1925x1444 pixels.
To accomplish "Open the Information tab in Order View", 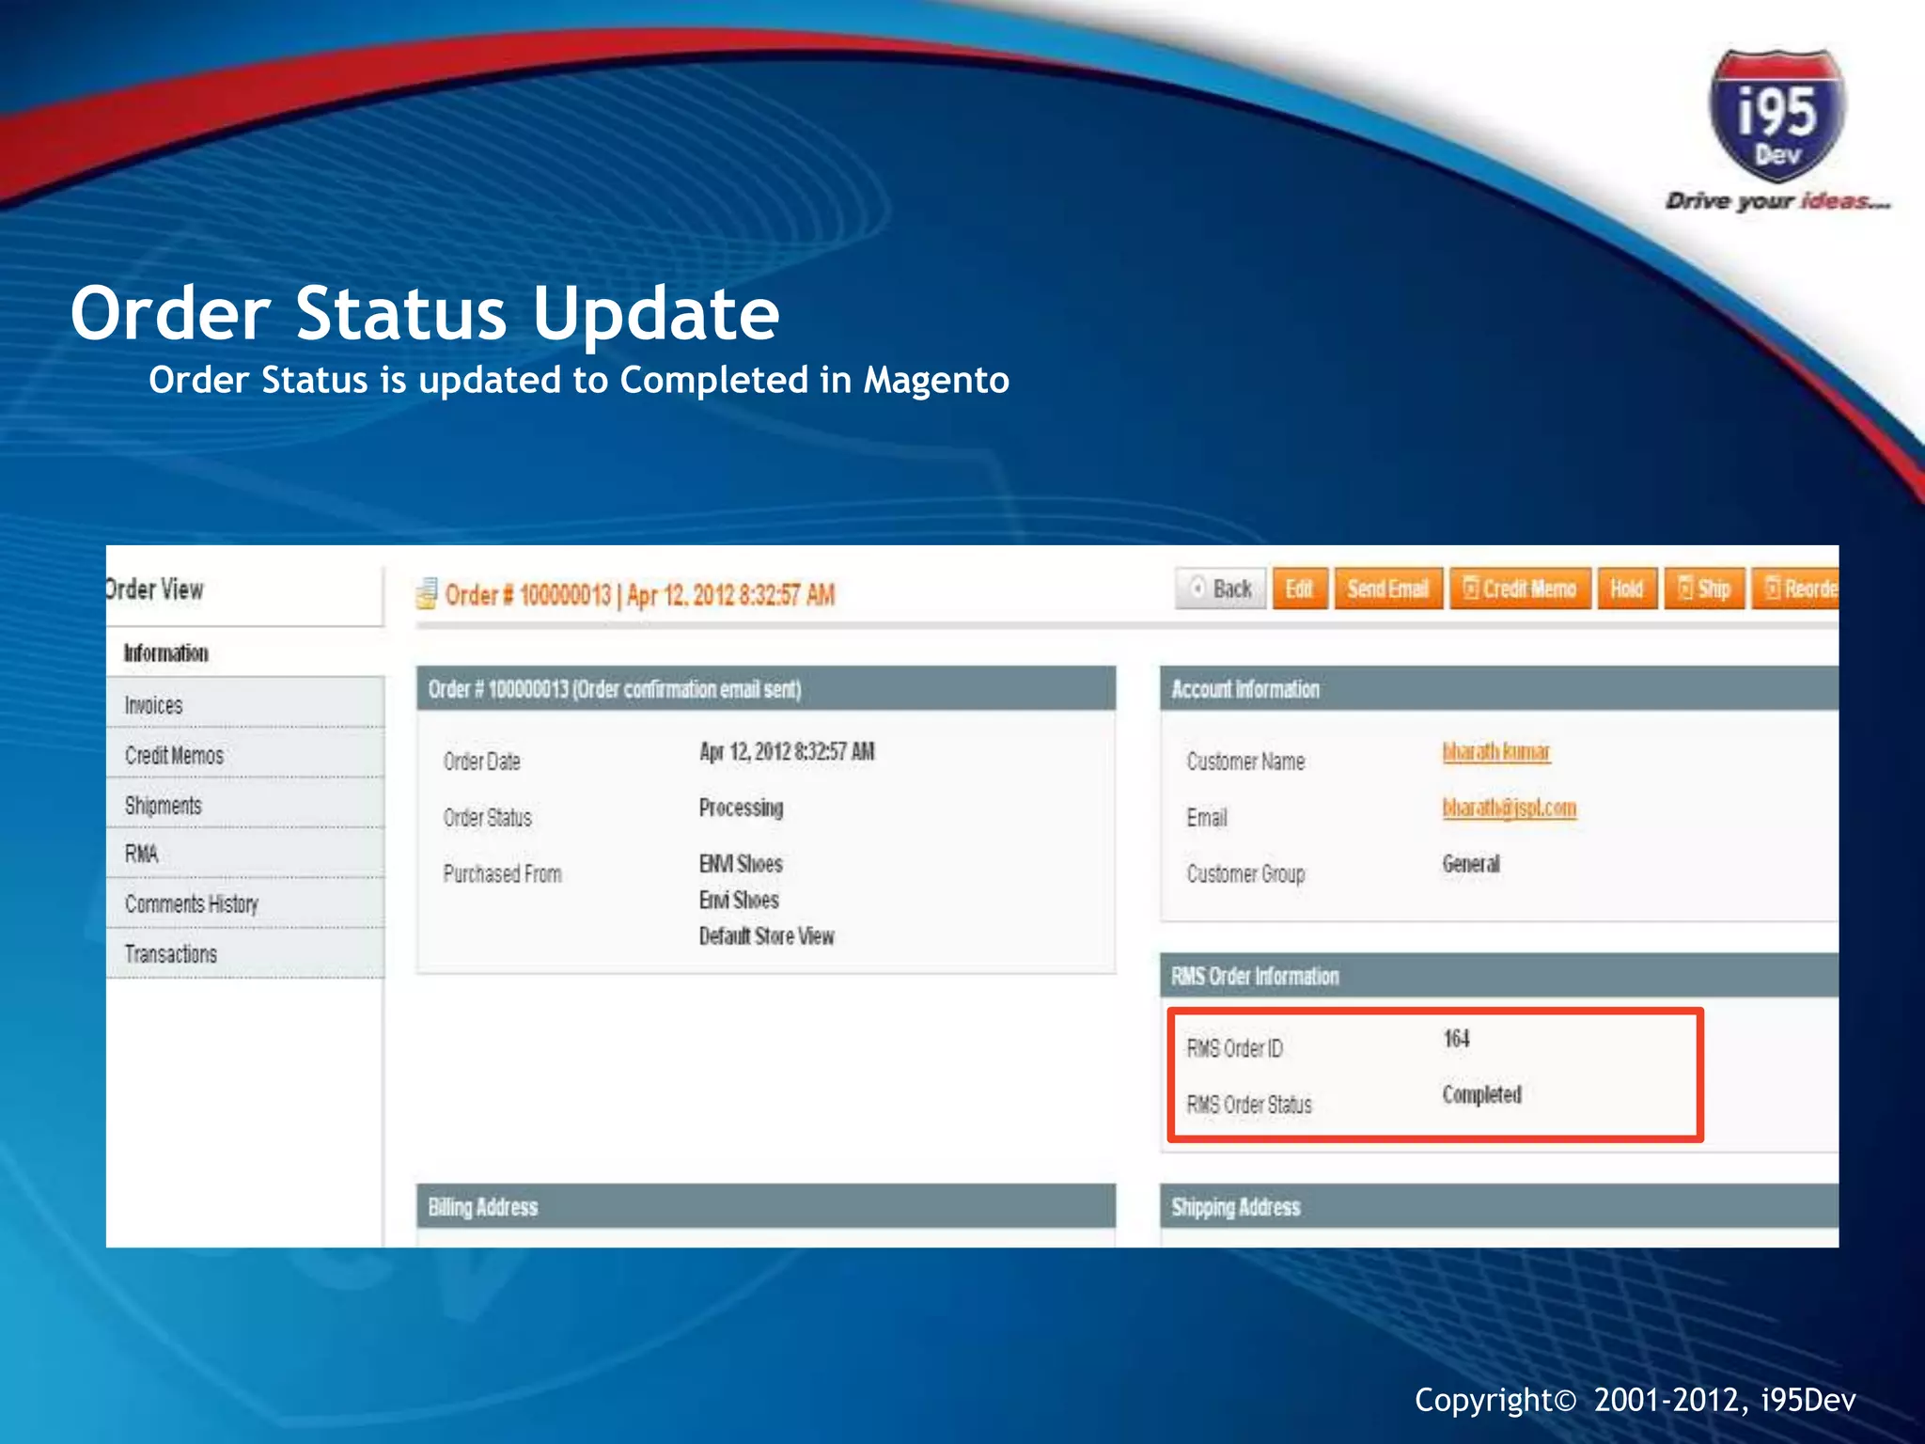I will [245, 652].
